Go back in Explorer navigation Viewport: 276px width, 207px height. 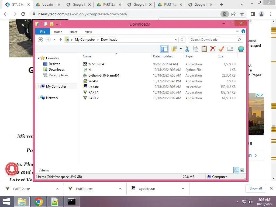tap(40, 40)
